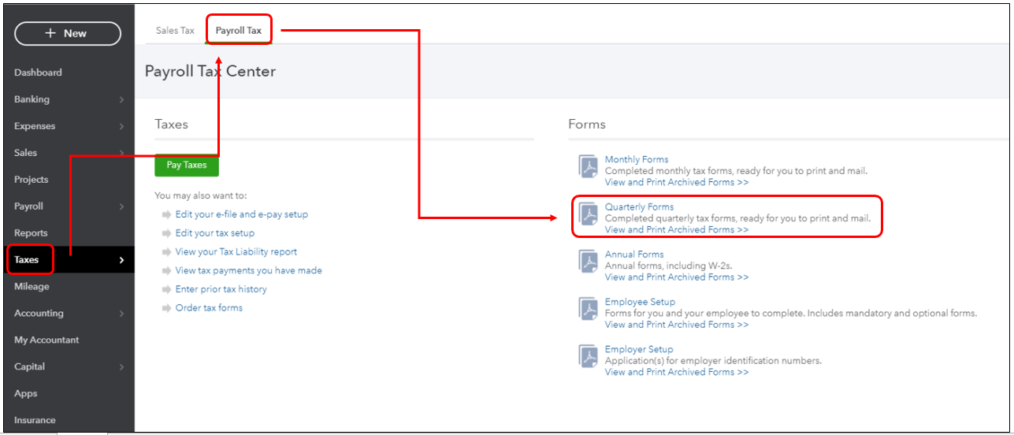The width and height of the screenshot is (1014, 435).
Task: Open Taxes in the sidebar
Action: (27, 260)
